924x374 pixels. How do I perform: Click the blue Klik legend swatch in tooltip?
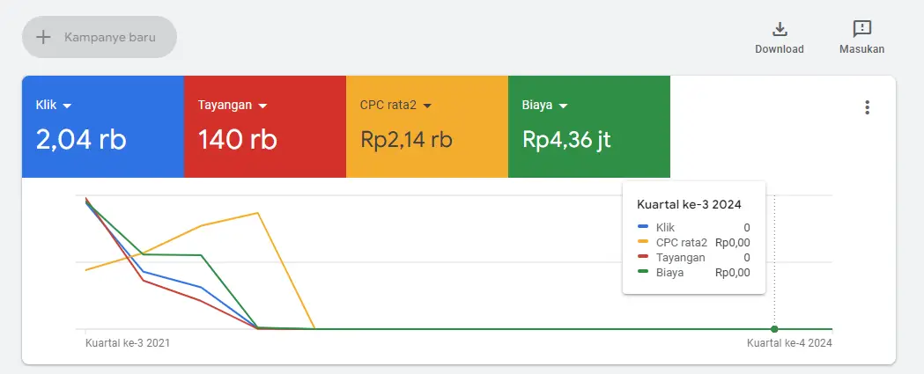point(643,227)
